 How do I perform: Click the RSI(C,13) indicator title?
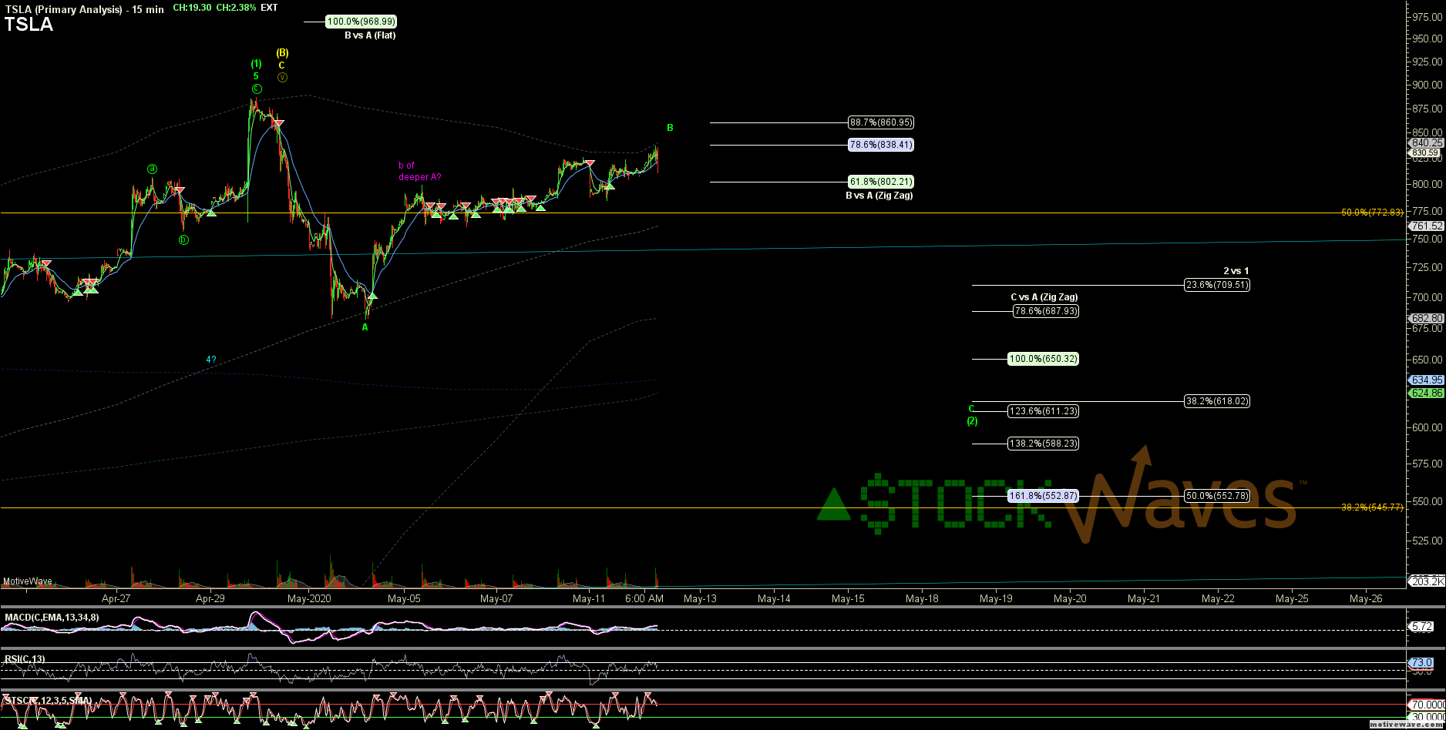click(25, 659)
